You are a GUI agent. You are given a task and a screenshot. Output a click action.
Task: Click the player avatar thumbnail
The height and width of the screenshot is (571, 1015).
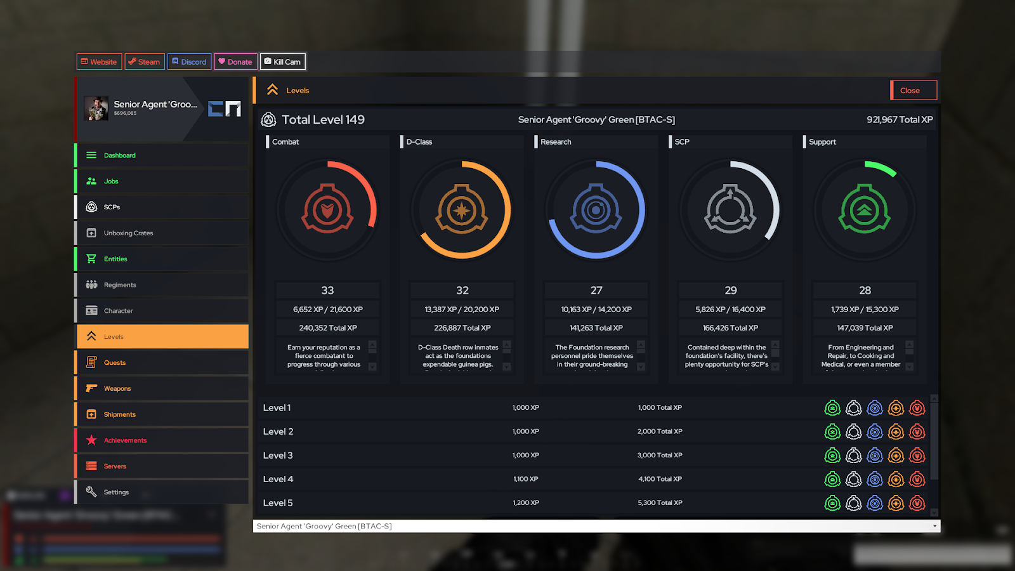(96, 108)
